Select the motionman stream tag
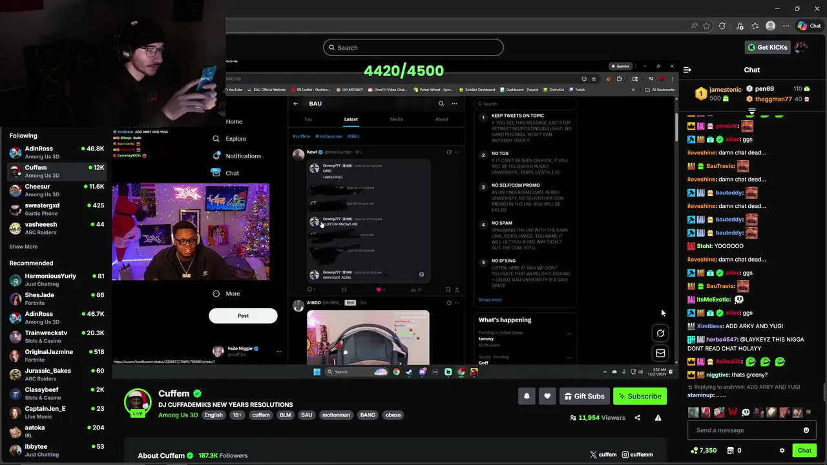 click(x=336, y=415)
